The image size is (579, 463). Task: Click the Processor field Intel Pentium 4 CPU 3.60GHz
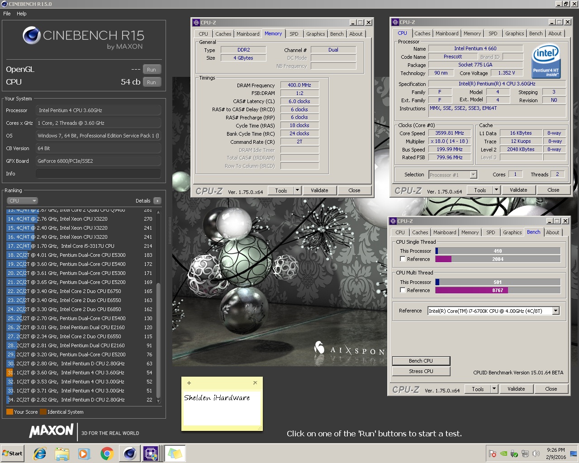click(x=98, y=110)
